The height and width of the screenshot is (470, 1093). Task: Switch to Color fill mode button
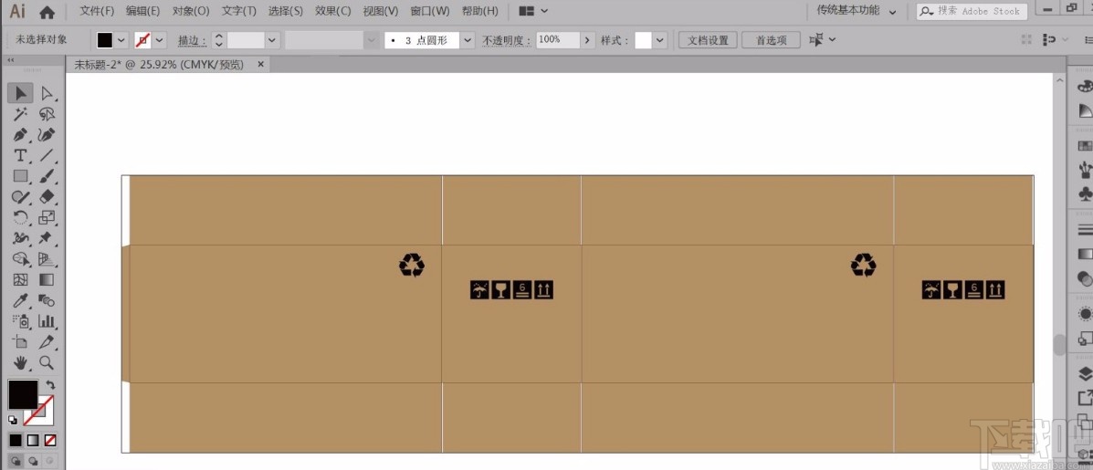tap(16, 440)
